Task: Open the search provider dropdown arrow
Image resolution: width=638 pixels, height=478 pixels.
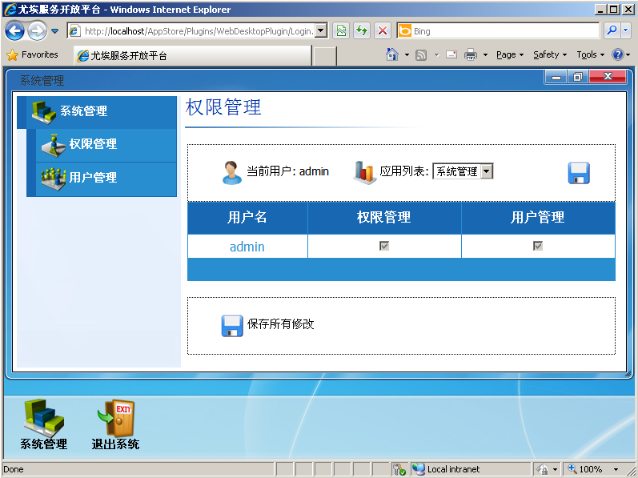Action: 626,31
